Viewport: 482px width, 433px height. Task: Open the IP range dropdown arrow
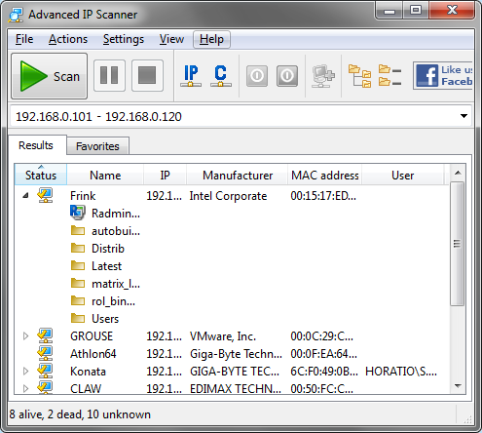tap(463, 116)
